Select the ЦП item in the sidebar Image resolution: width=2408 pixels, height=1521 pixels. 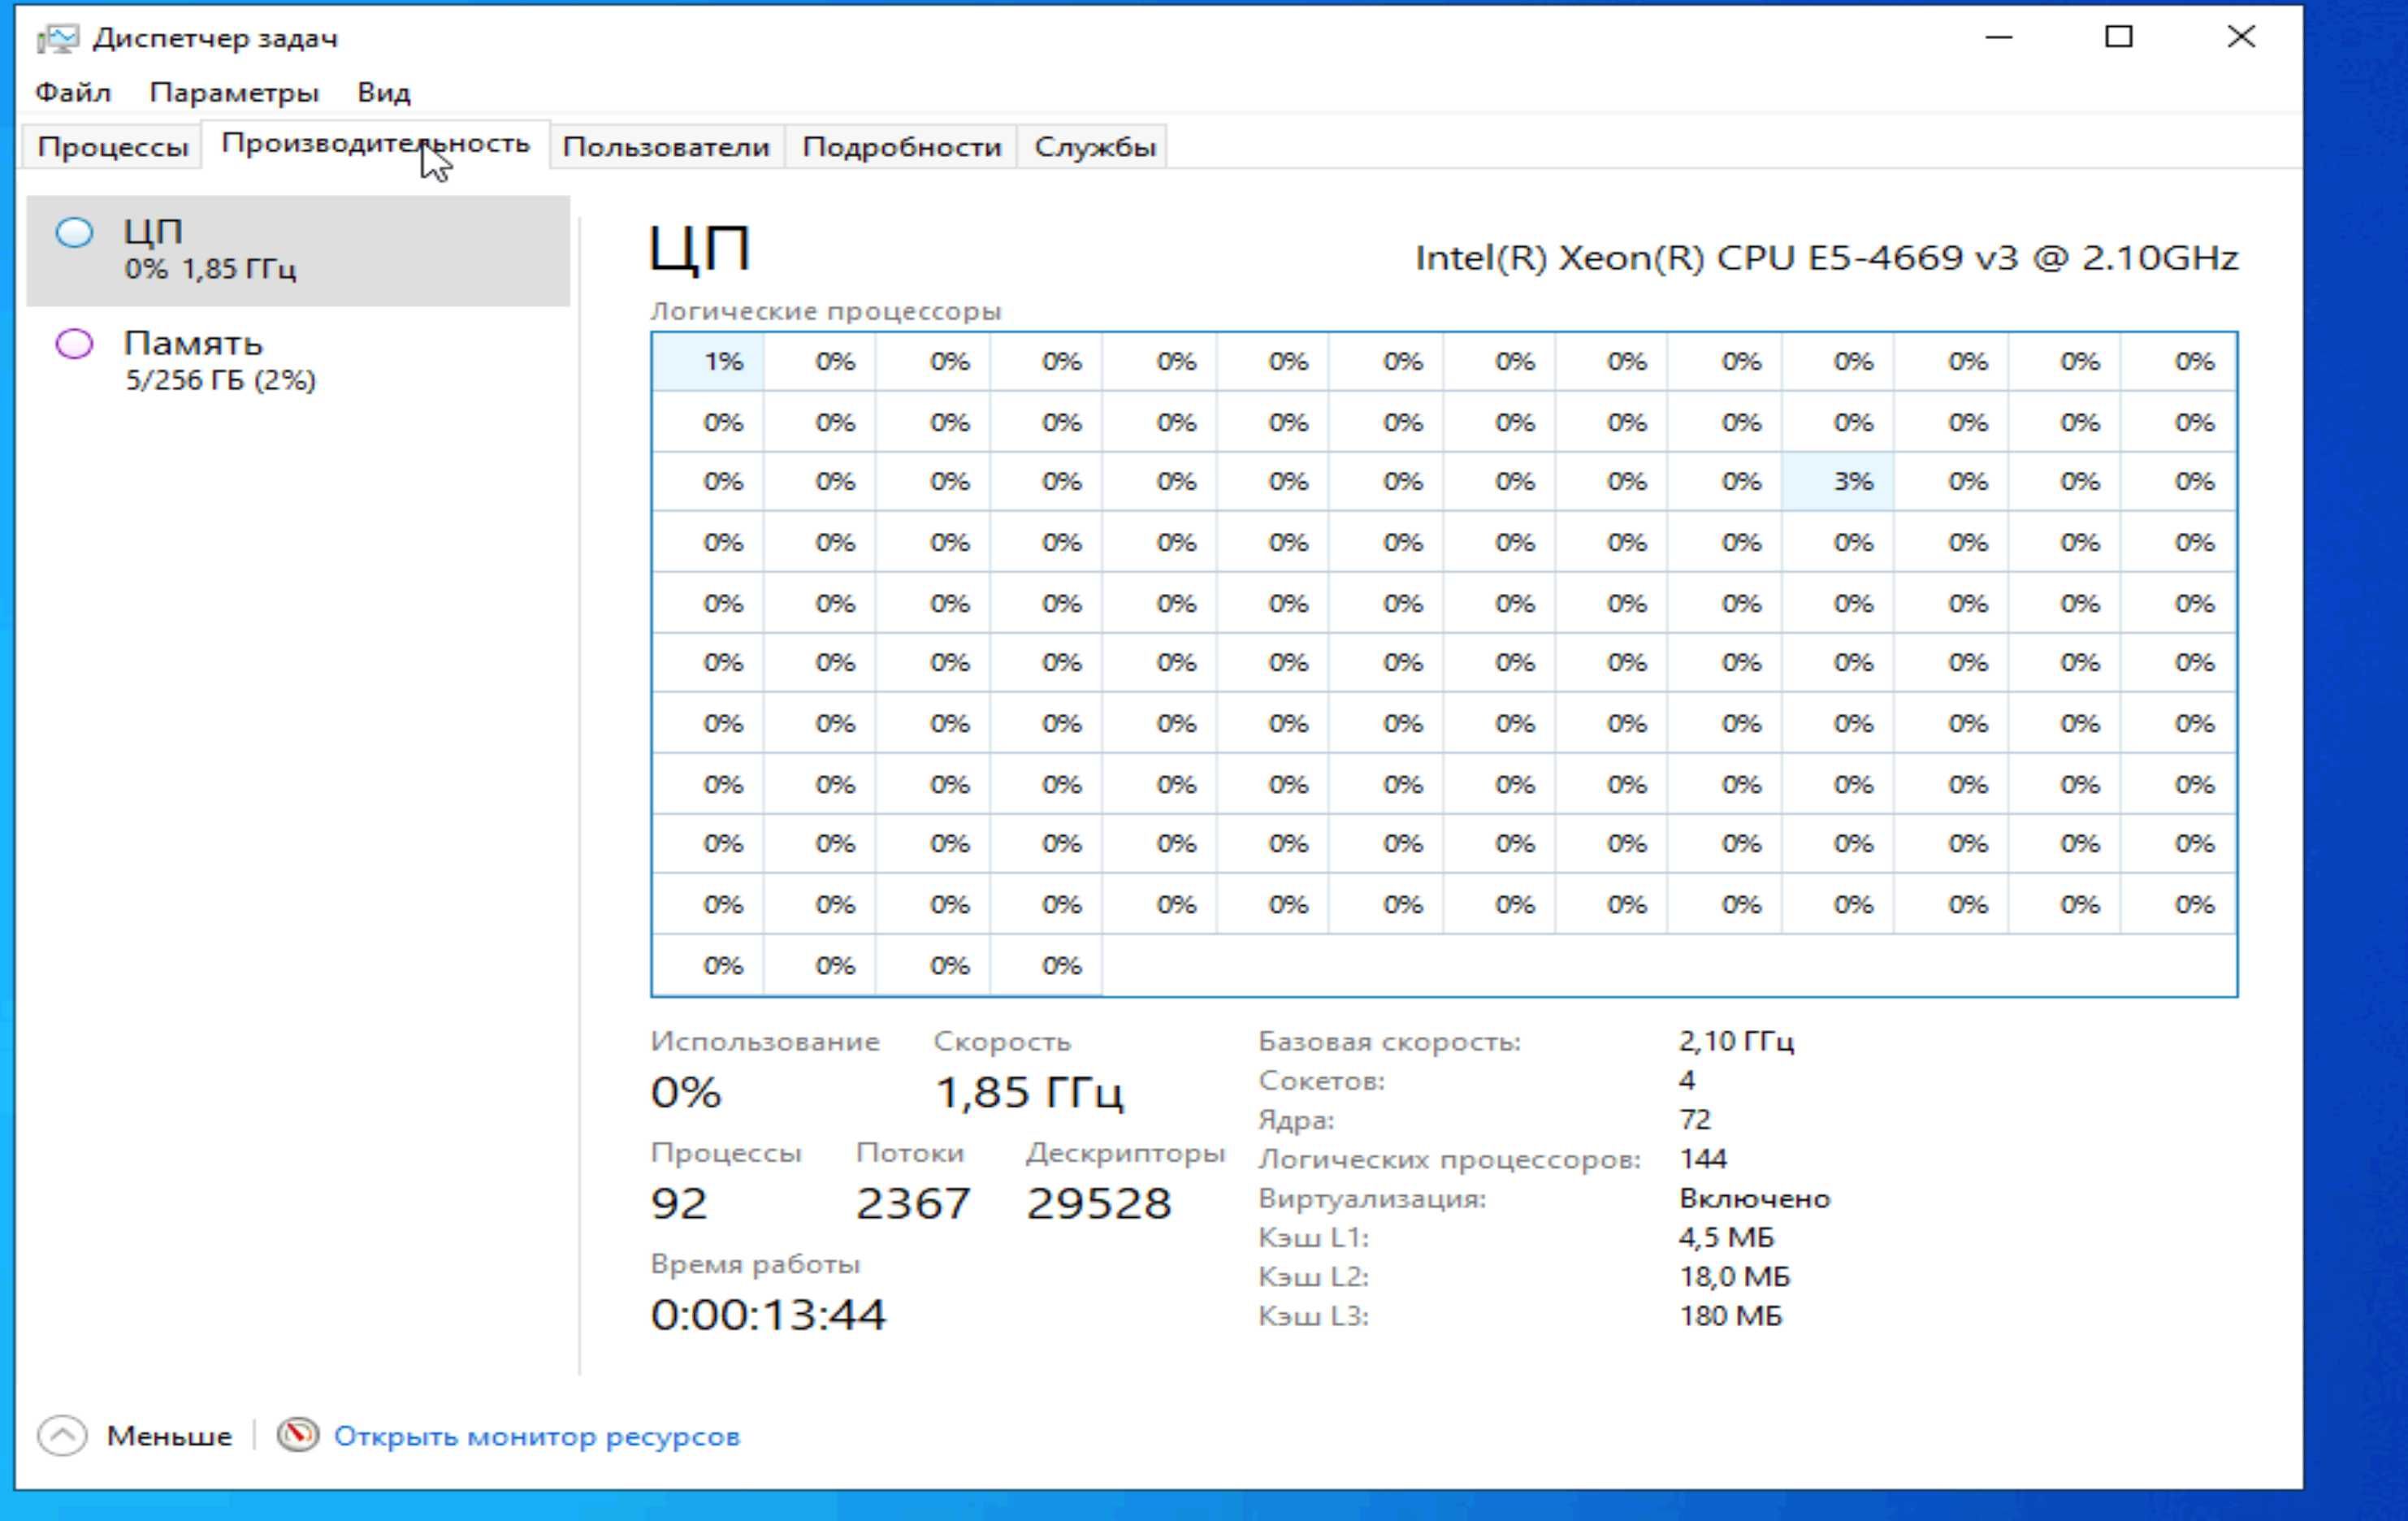pyautogui.click(x=298, y=250)
